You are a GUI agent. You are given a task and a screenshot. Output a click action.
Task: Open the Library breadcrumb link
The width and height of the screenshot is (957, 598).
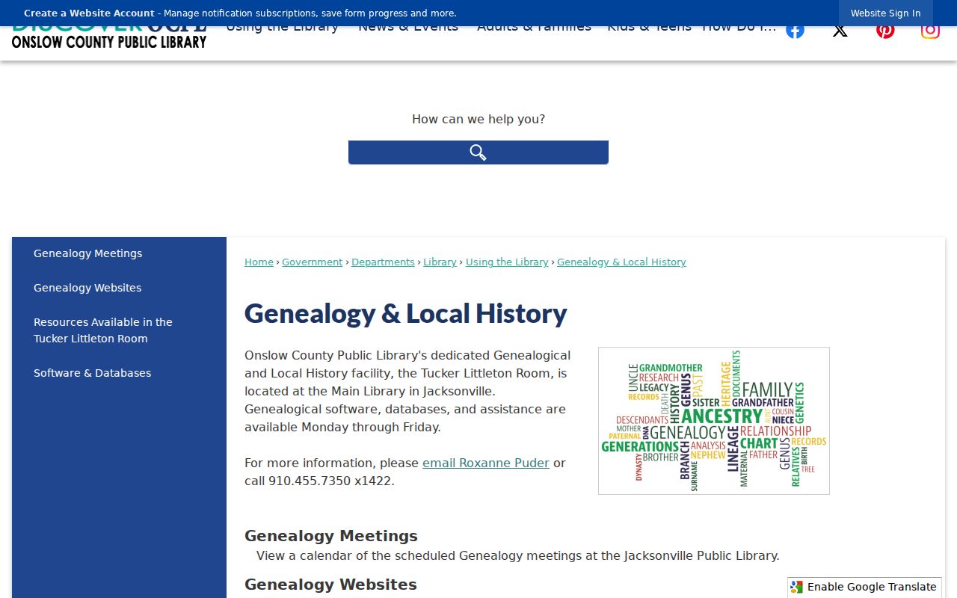(440, 262)
